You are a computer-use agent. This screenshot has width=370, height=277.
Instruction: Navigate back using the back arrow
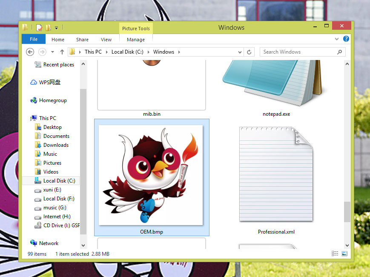pyautogui.click(x=30, y=51)
